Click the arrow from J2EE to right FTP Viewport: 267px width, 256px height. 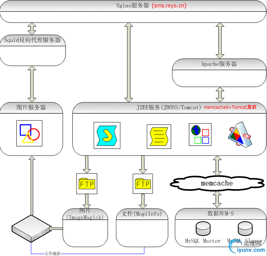(143, 165)
